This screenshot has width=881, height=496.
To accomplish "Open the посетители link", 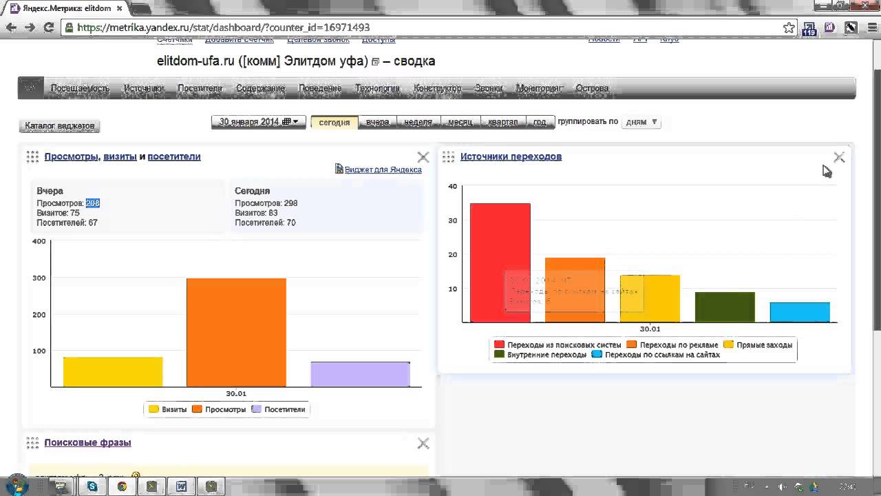I will point(174,156).
